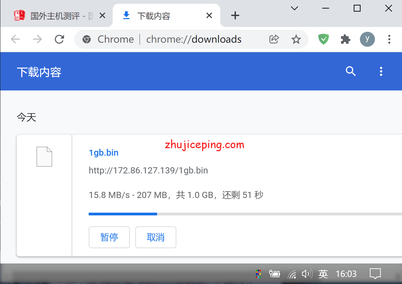Close the 下载内容 tab
Image resolution: width=402 pixels, height=284 pixels.
click(209, 16)
